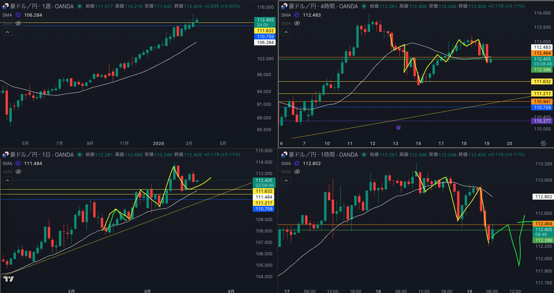
Task: Select the 豪ドル/円 1週 chart title
Action: (42, 6)
